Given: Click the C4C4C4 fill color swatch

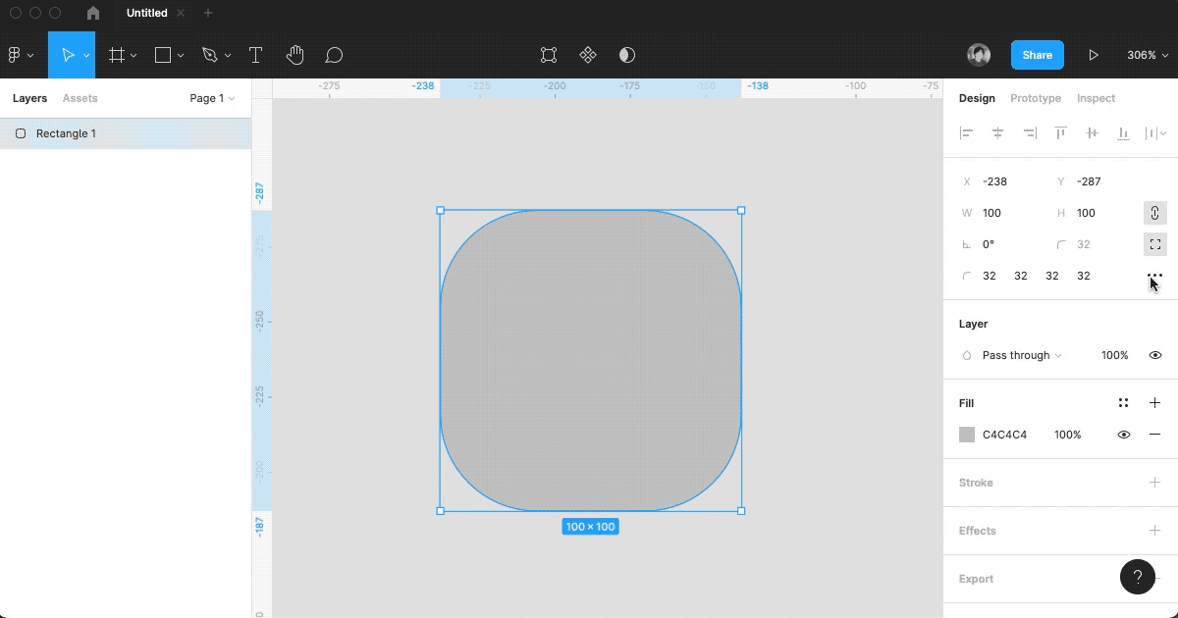Looking at the screenshot, I should tap(967, 435).
